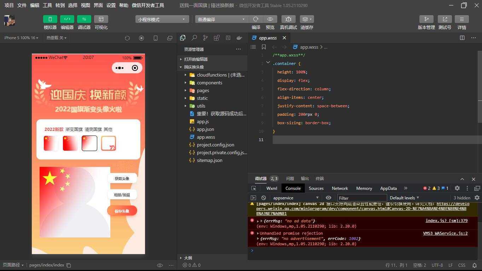Viewport: 482px width, 271px height.
Task: Click the editor search magnifier icon
Action: coord(194,38)
